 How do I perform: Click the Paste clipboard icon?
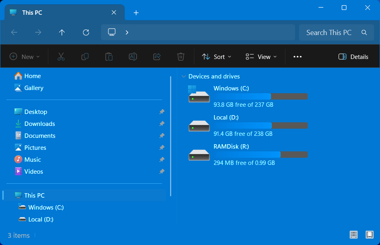click(x=109, y=57)
